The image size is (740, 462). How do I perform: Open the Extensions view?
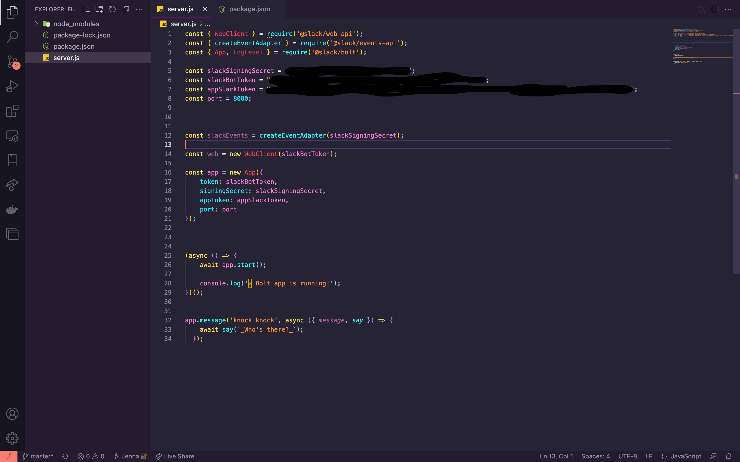(x=12, y=111)
